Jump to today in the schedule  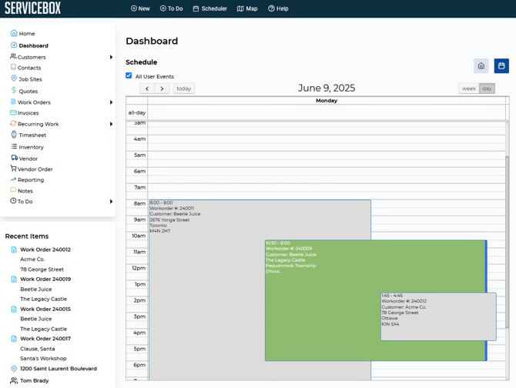(183, 89)
